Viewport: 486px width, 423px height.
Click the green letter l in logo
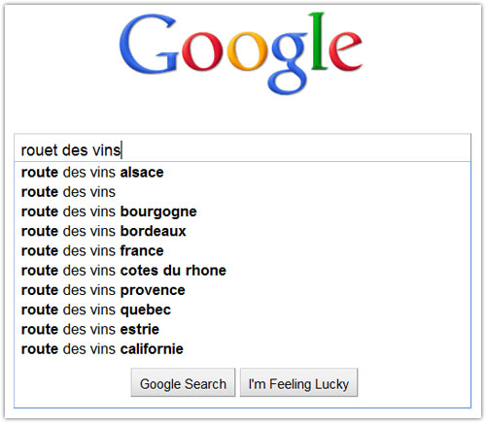click(x=318, y=41)
